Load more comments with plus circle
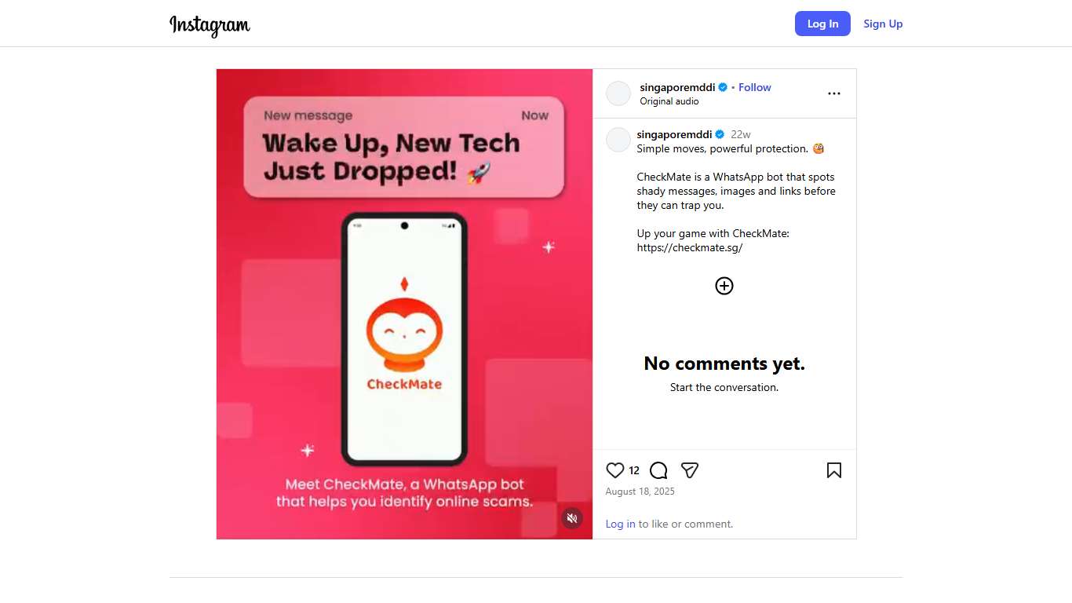The height and width of the screenshot is (603, 1072). coord(724,286)
